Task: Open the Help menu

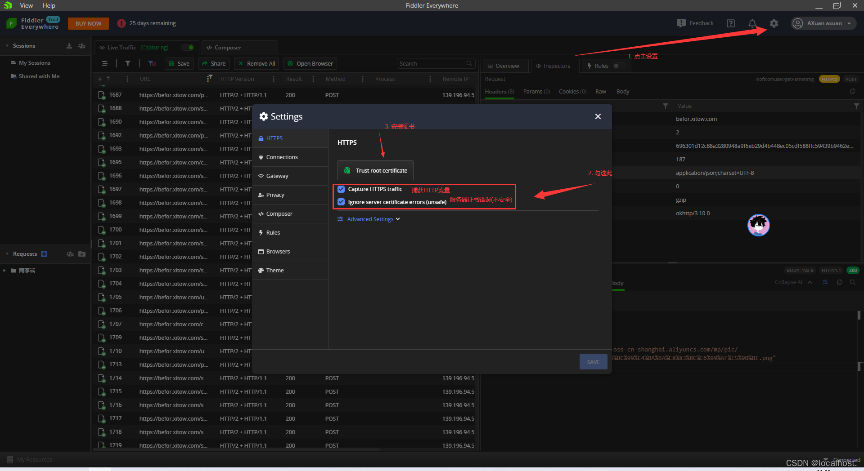Action: click(x=49, y=5)
